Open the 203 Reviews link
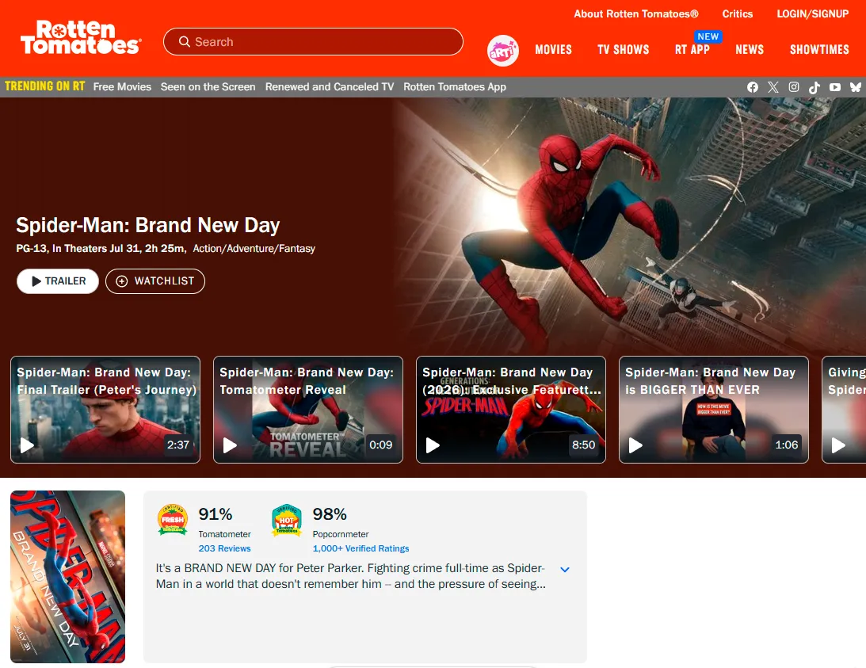Viewport: 866px width, 668px height. coord(225,548)
